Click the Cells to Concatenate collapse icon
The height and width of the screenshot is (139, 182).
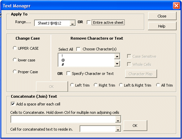click(x=118, y=119)
